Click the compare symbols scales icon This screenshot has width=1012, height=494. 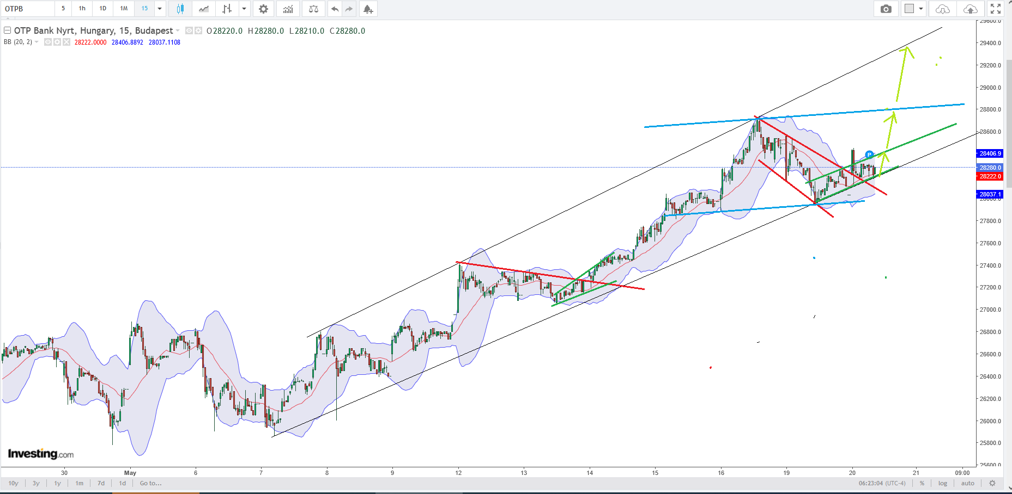pos(313,9)
